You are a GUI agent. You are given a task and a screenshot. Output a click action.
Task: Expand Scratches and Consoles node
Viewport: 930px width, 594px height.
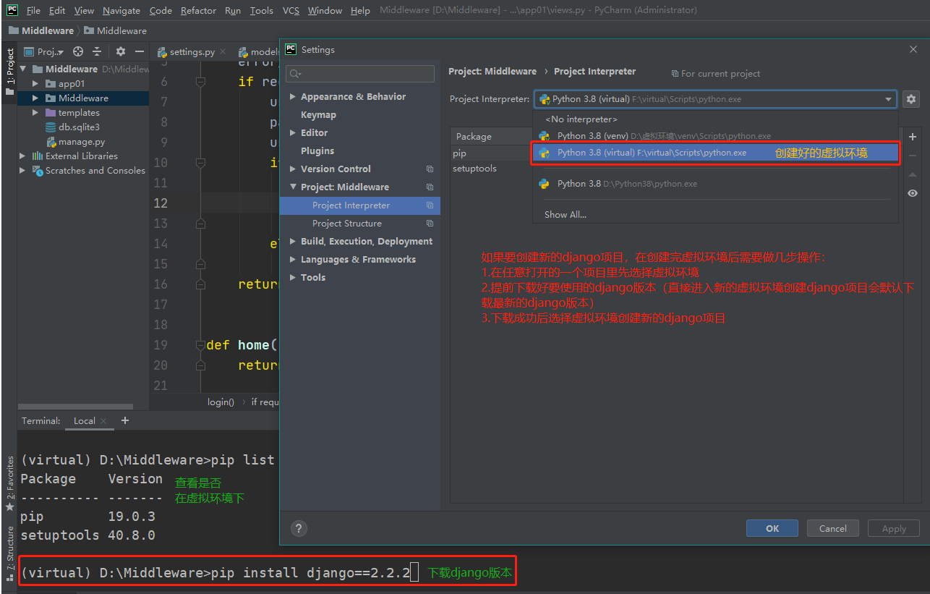[22, 171]
